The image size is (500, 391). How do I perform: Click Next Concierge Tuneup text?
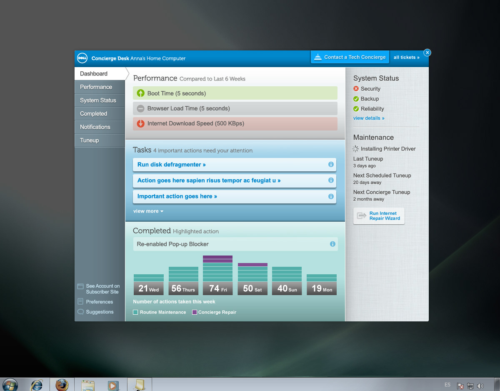point(382,192)
